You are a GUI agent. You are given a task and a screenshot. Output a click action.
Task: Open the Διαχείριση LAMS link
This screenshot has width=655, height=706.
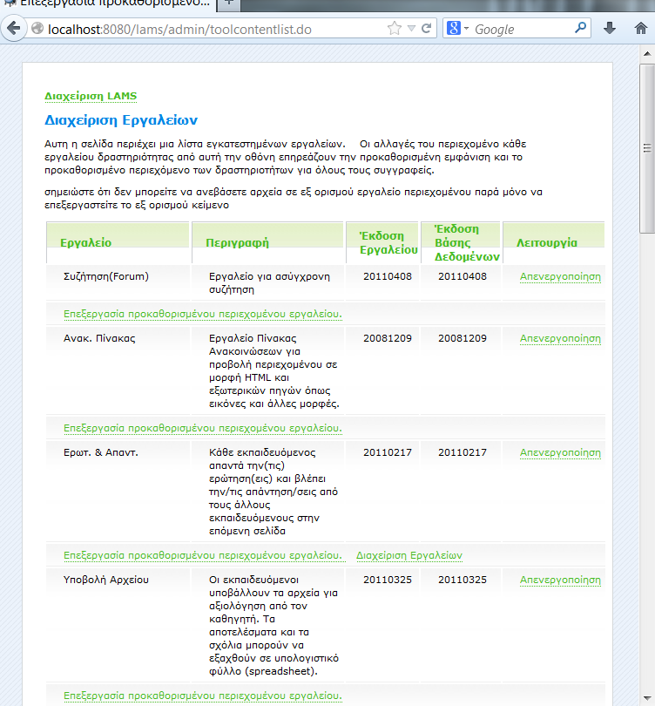91,96
